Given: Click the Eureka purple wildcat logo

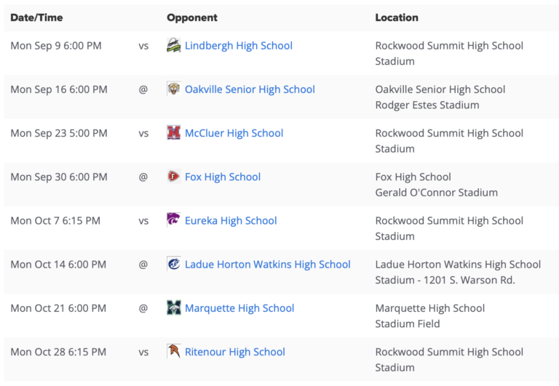Looking at the screenshot, I should point(174,220).
